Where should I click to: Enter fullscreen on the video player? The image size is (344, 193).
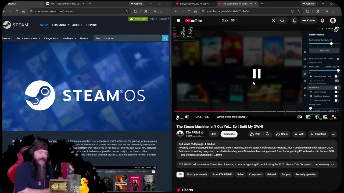point(334,117)
